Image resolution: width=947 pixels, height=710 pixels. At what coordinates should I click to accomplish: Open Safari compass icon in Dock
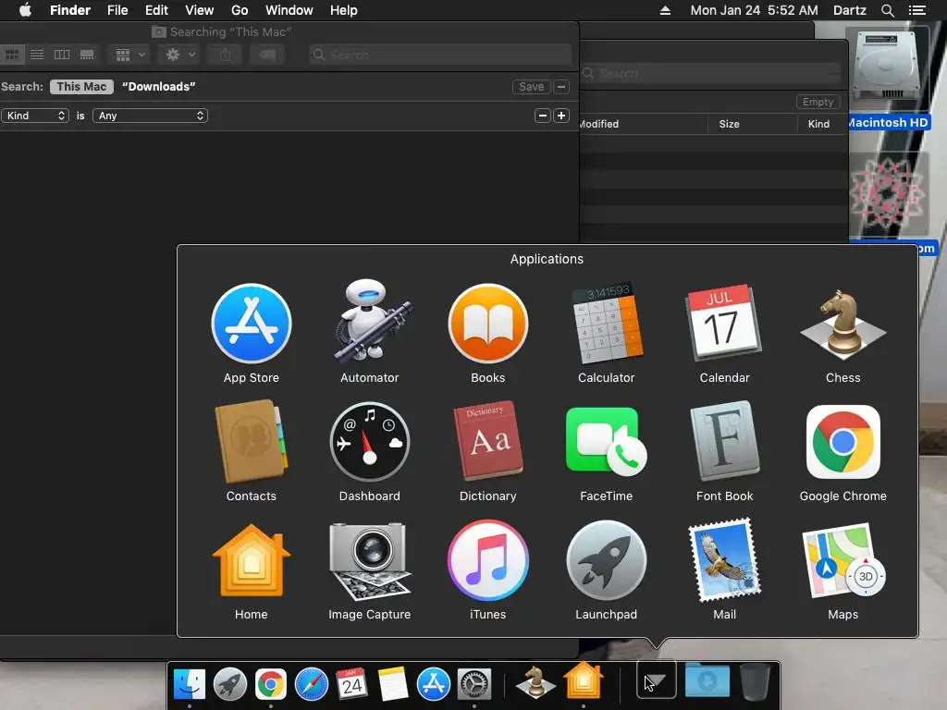coord(311,684)
